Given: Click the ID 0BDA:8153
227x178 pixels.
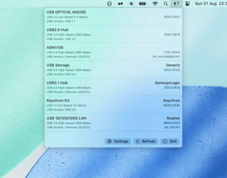Looking at the screenshot, I should [x=172, y=123].
